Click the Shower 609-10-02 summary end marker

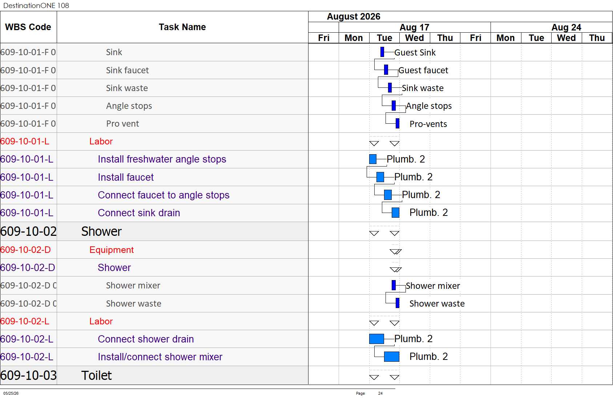[x=395, y=233]
